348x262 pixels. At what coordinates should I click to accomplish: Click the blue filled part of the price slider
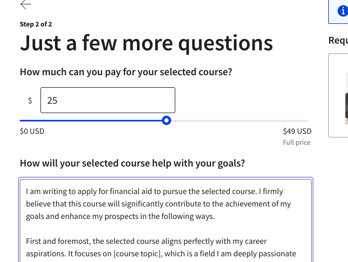coord(91,121)
